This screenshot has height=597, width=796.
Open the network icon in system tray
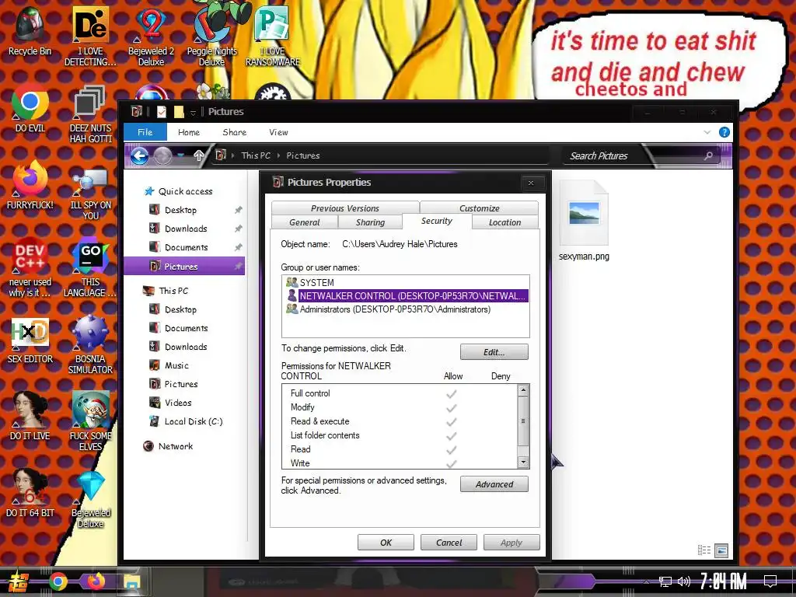[665, 581]
